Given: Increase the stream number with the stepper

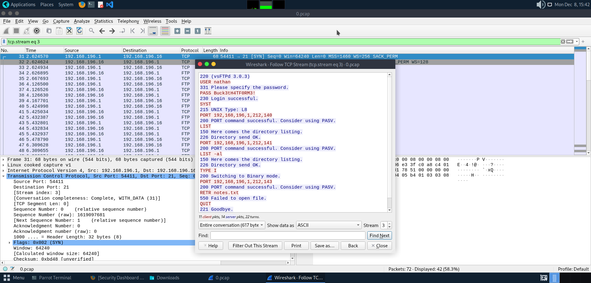Looking at the screenshot, I should [x=389, y=223].
